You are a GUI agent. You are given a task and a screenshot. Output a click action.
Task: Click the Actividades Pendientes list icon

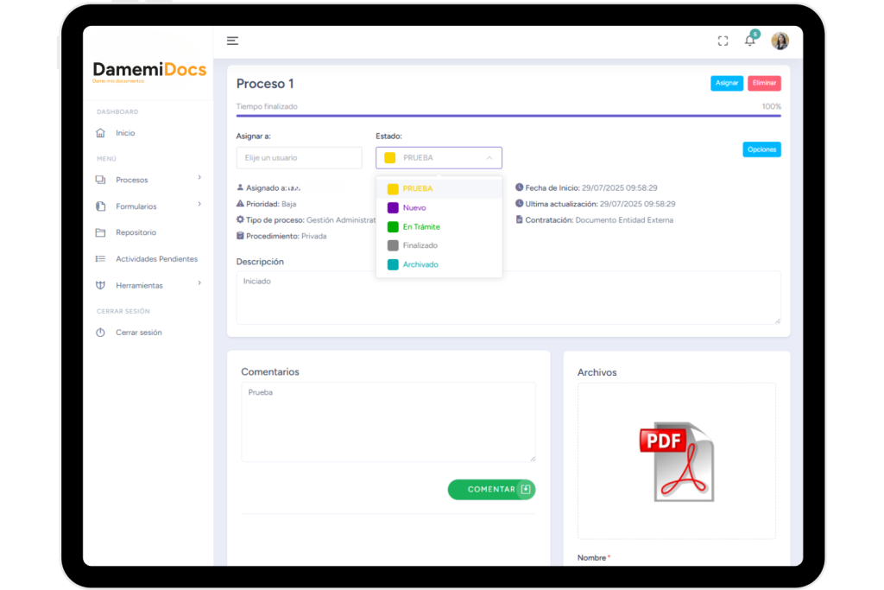pyautogui.click(x=100, y=259)
